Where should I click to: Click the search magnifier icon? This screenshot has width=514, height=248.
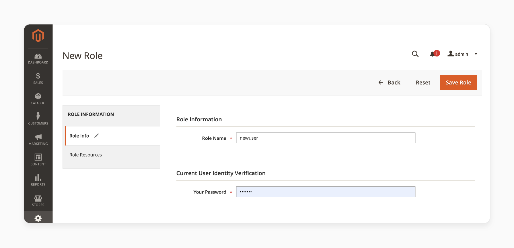click(x=415, y=54)
